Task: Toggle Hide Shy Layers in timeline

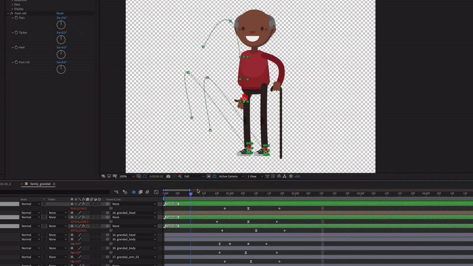Action: click(x=134, y=192)
